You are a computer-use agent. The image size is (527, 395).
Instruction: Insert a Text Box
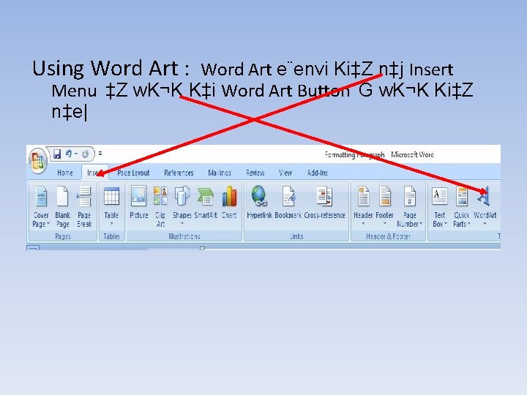coord(440,206)
